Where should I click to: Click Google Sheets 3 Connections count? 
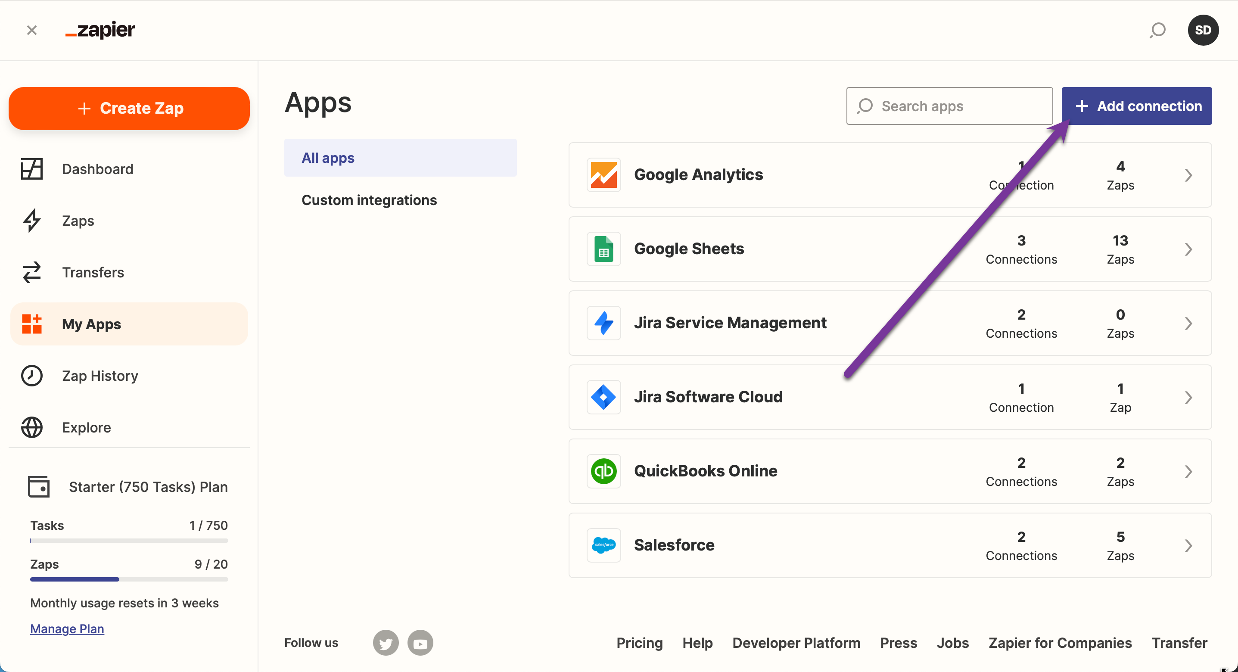point(1021,249)
